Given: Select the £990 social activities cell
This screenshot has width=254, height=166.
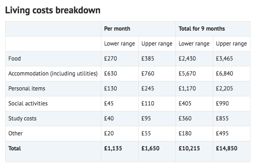Looking at the screenshot, I should click(x=222, y=104).
